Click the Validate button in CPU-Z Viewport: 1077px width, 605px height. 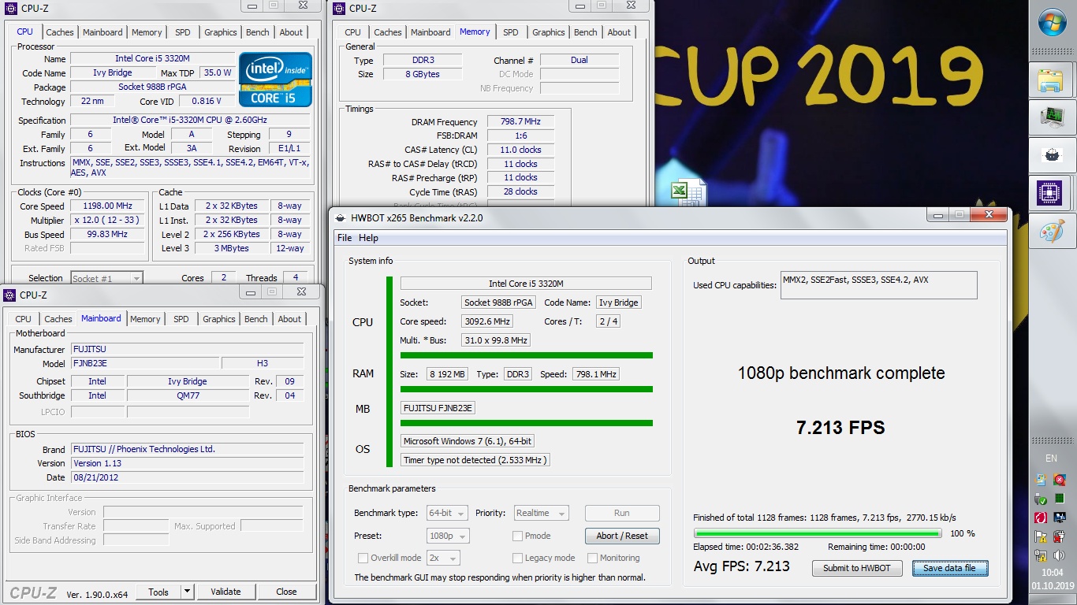(225, 592)
